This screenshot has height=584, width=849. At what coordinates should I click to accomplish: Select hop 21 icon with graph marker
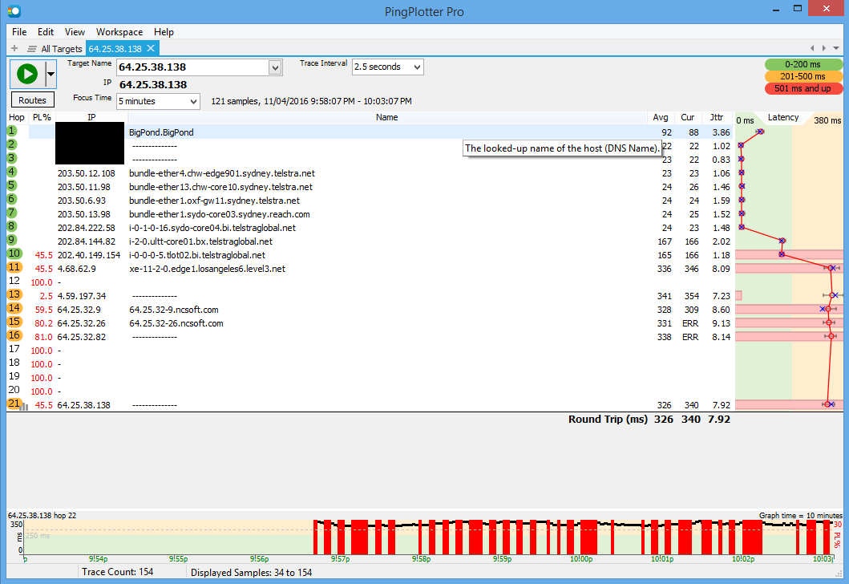pos(16,404)
